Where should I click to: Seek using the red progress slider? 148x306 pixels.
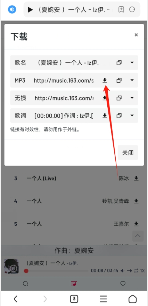[56, 271]
